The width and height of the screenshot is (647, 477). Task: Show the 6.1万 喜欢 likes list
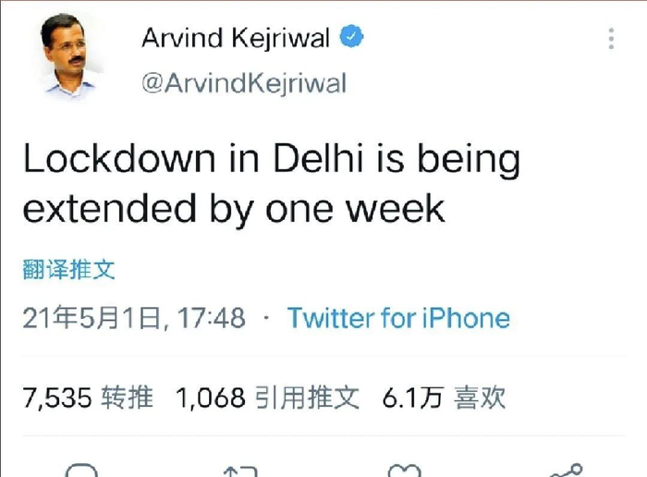pyautogui.click(x=444, y=398)
